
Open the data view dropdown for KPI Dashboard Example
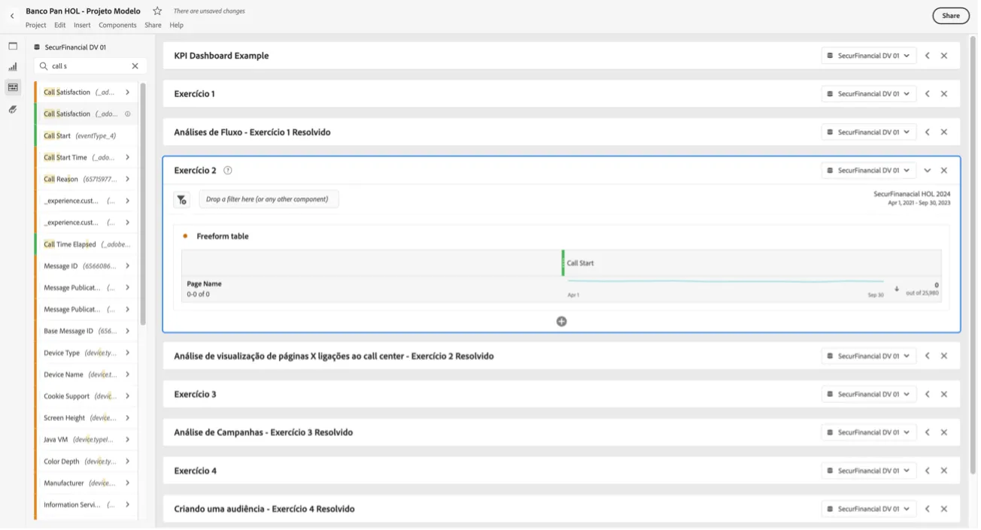[869, 56]
